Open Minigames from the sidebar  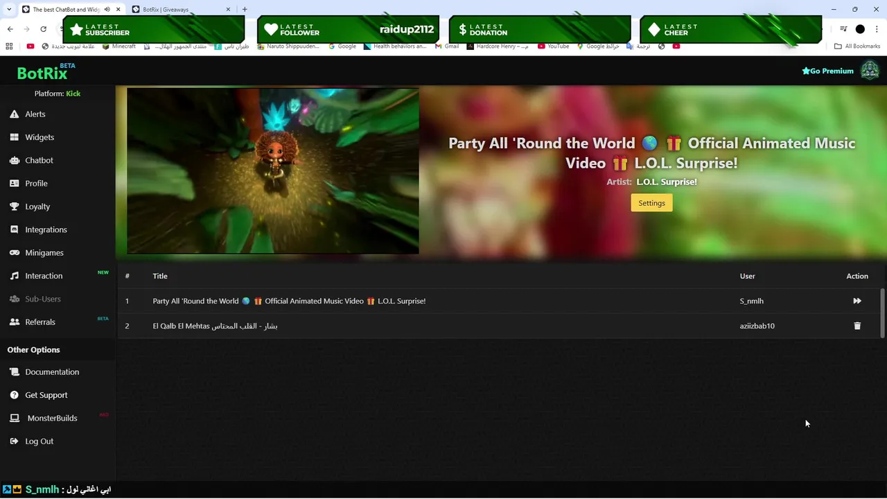pyautogui.click(x=44, y=253)
